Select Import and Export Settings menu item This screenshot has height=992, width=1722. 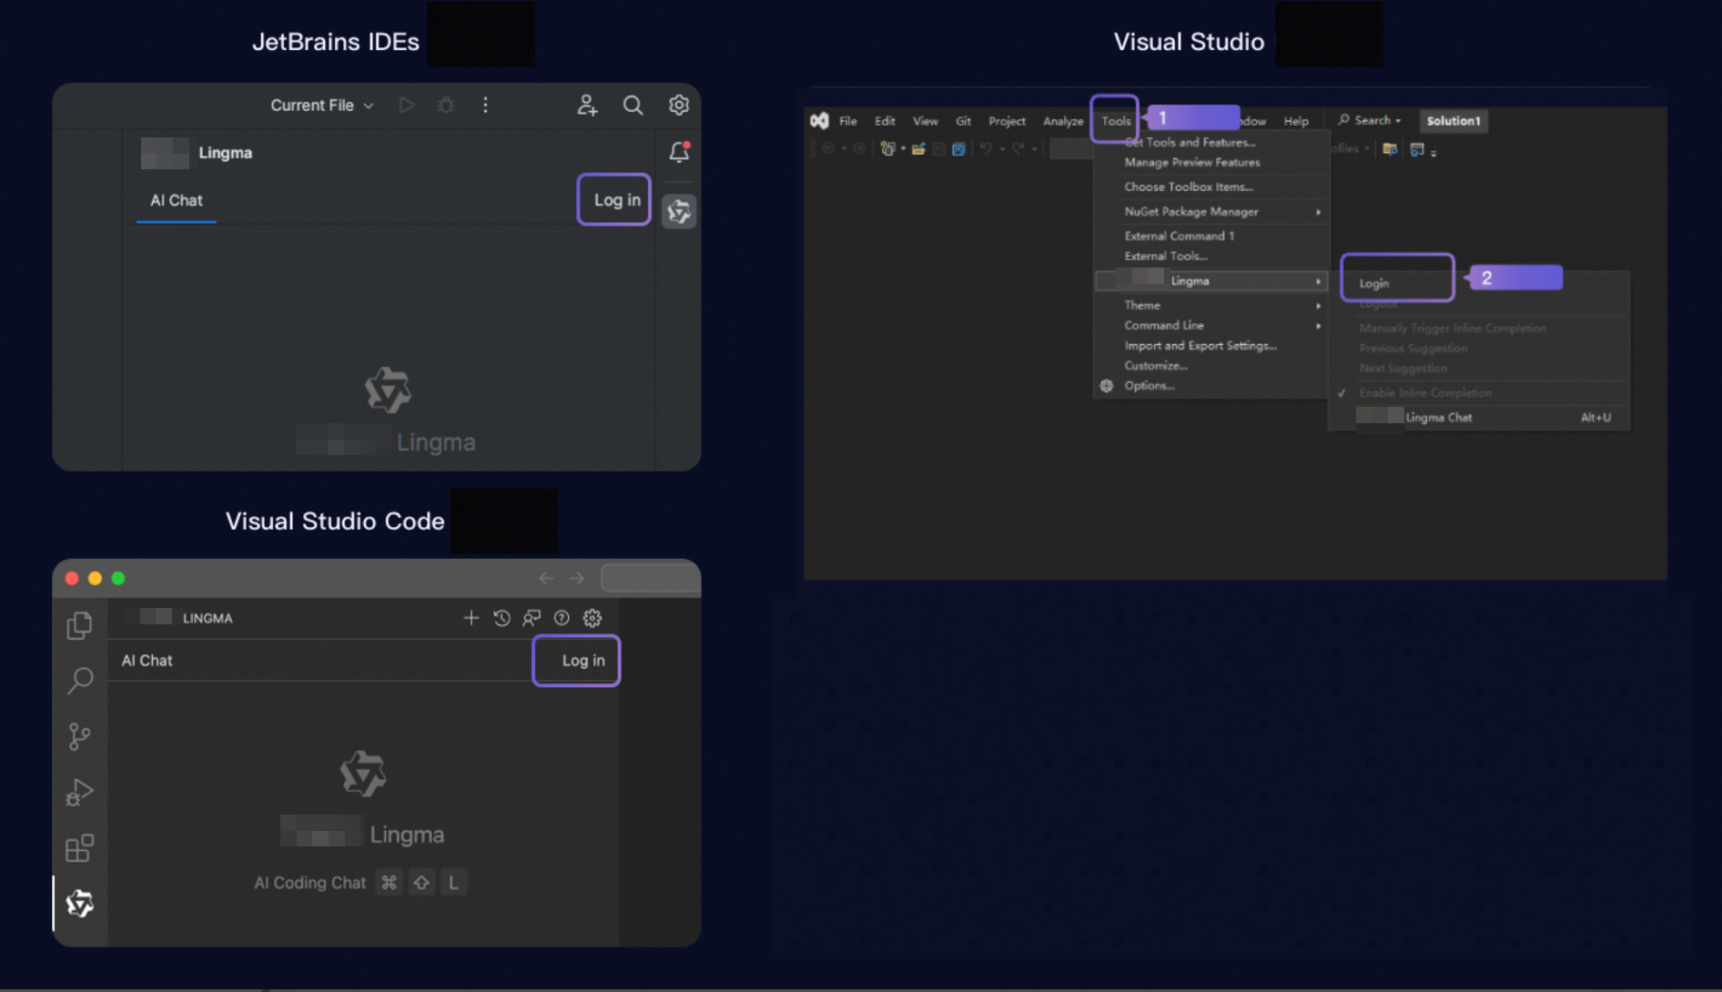pos(1200,346)
